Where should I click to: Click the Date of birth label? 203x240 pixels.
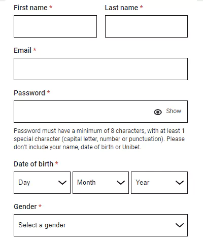coord(33,164)
